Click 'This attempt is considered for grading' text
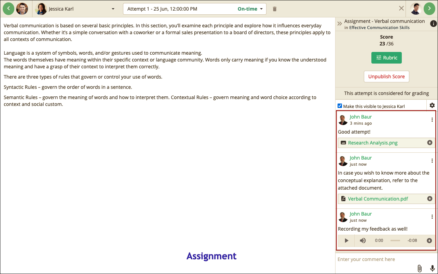 pyautogui.click(x=386, y=93)
